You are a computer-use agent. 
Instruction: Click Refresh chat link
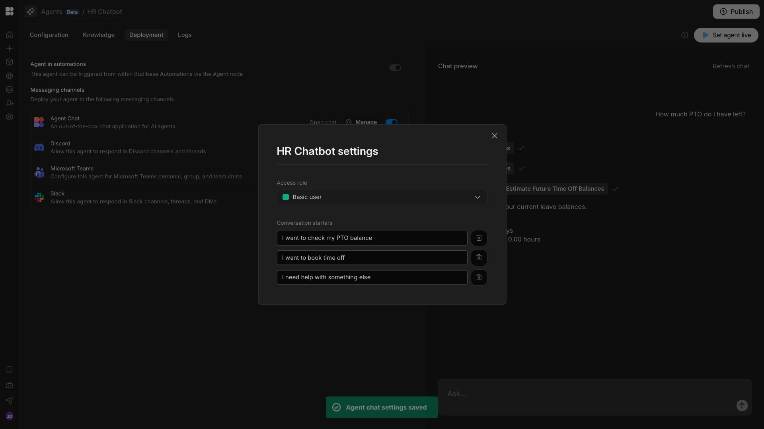pos(731,66)
